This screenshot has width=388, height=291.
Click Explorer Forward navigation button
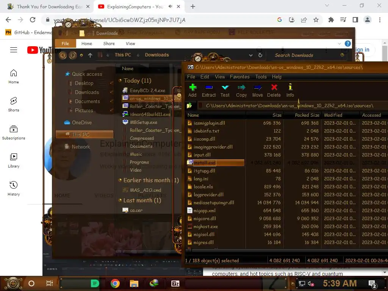coord(72,55)
